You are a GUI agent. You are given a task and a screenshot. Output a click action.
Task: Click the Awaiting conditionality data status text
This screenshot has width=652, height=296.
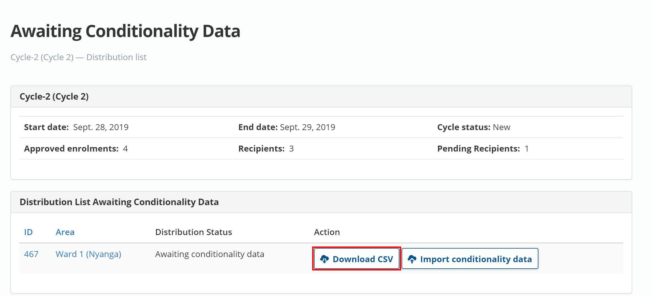209,254
